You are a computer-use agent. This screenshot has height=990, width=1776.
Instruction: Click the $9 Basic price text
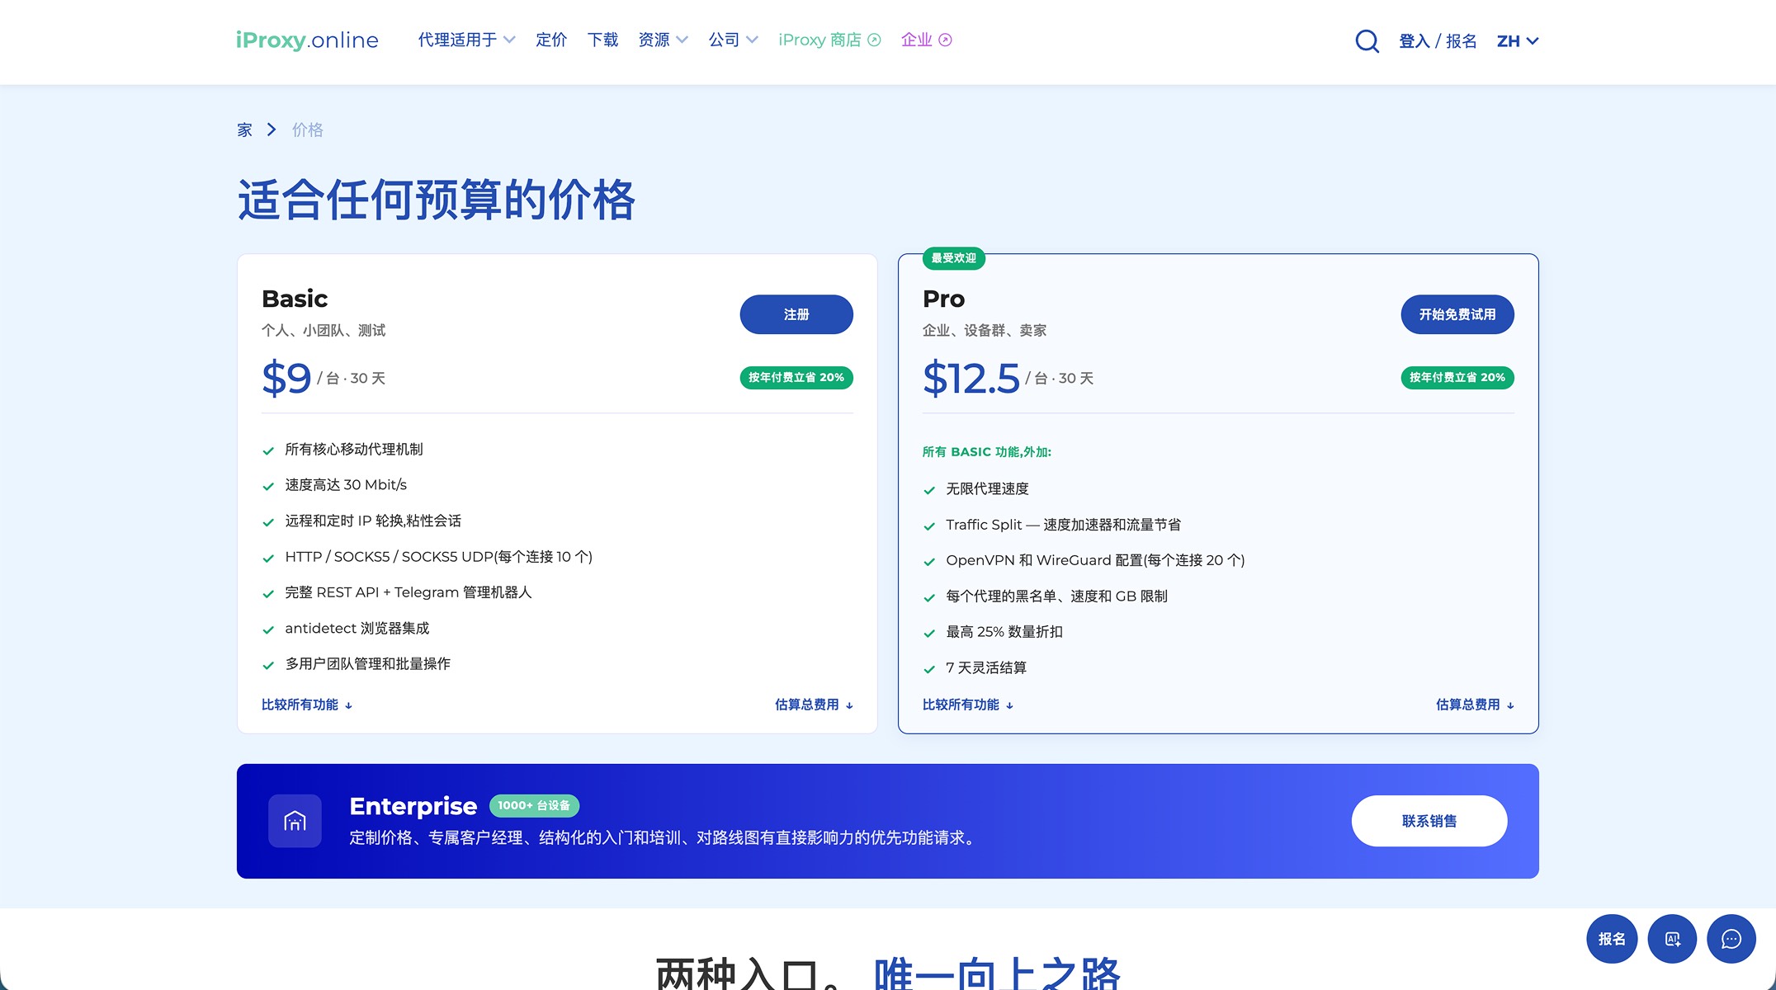point(286,378)
